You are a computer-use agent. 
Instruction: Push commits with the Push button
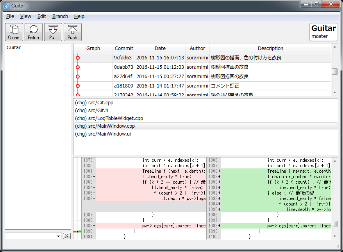pyautogui.click(x=72, y=32)
